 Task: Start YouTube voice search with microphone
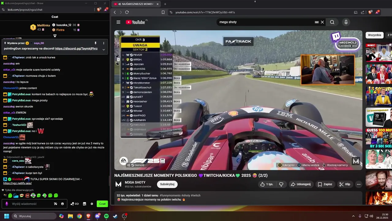(x=346, y=22)
